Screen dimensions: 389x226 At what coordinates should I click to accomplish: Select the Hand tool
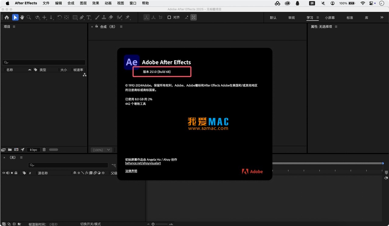22,17
